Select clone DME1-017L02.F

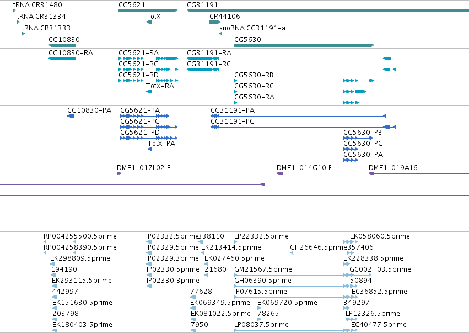pyautogui.click(x=119, y=173)
